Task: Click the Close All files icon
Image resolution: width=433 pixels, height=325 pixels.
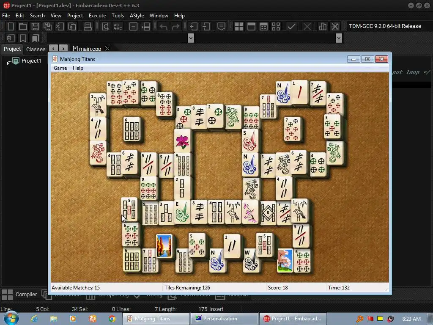Action: (72, 27)
